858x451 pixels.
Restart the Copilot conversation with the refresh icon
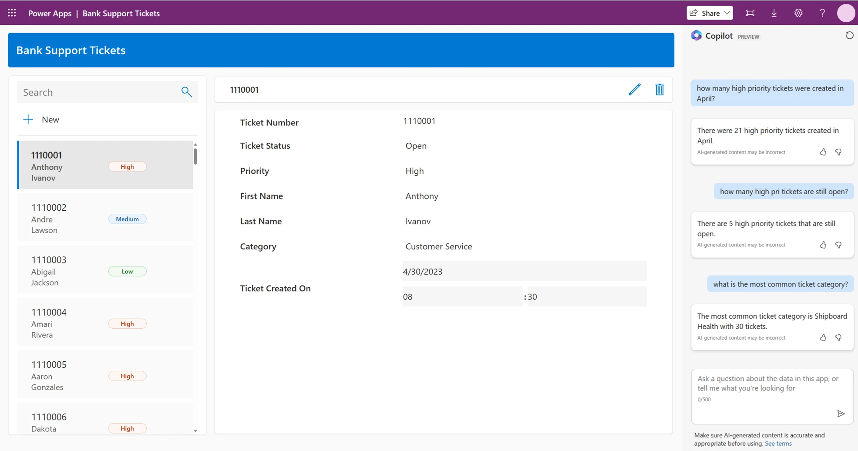(849, 35)
